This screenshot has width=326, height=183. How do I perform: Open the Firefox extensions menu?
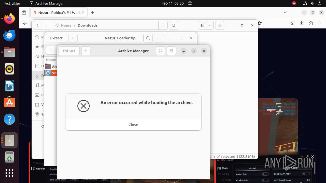[x=311, y=23]
